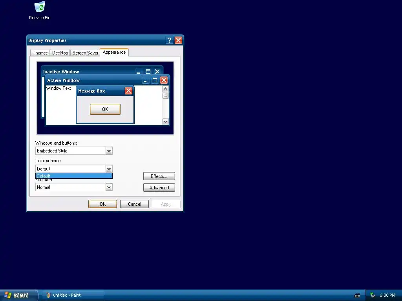
Task: Expand the Font size dropdown
Action: 109,187
